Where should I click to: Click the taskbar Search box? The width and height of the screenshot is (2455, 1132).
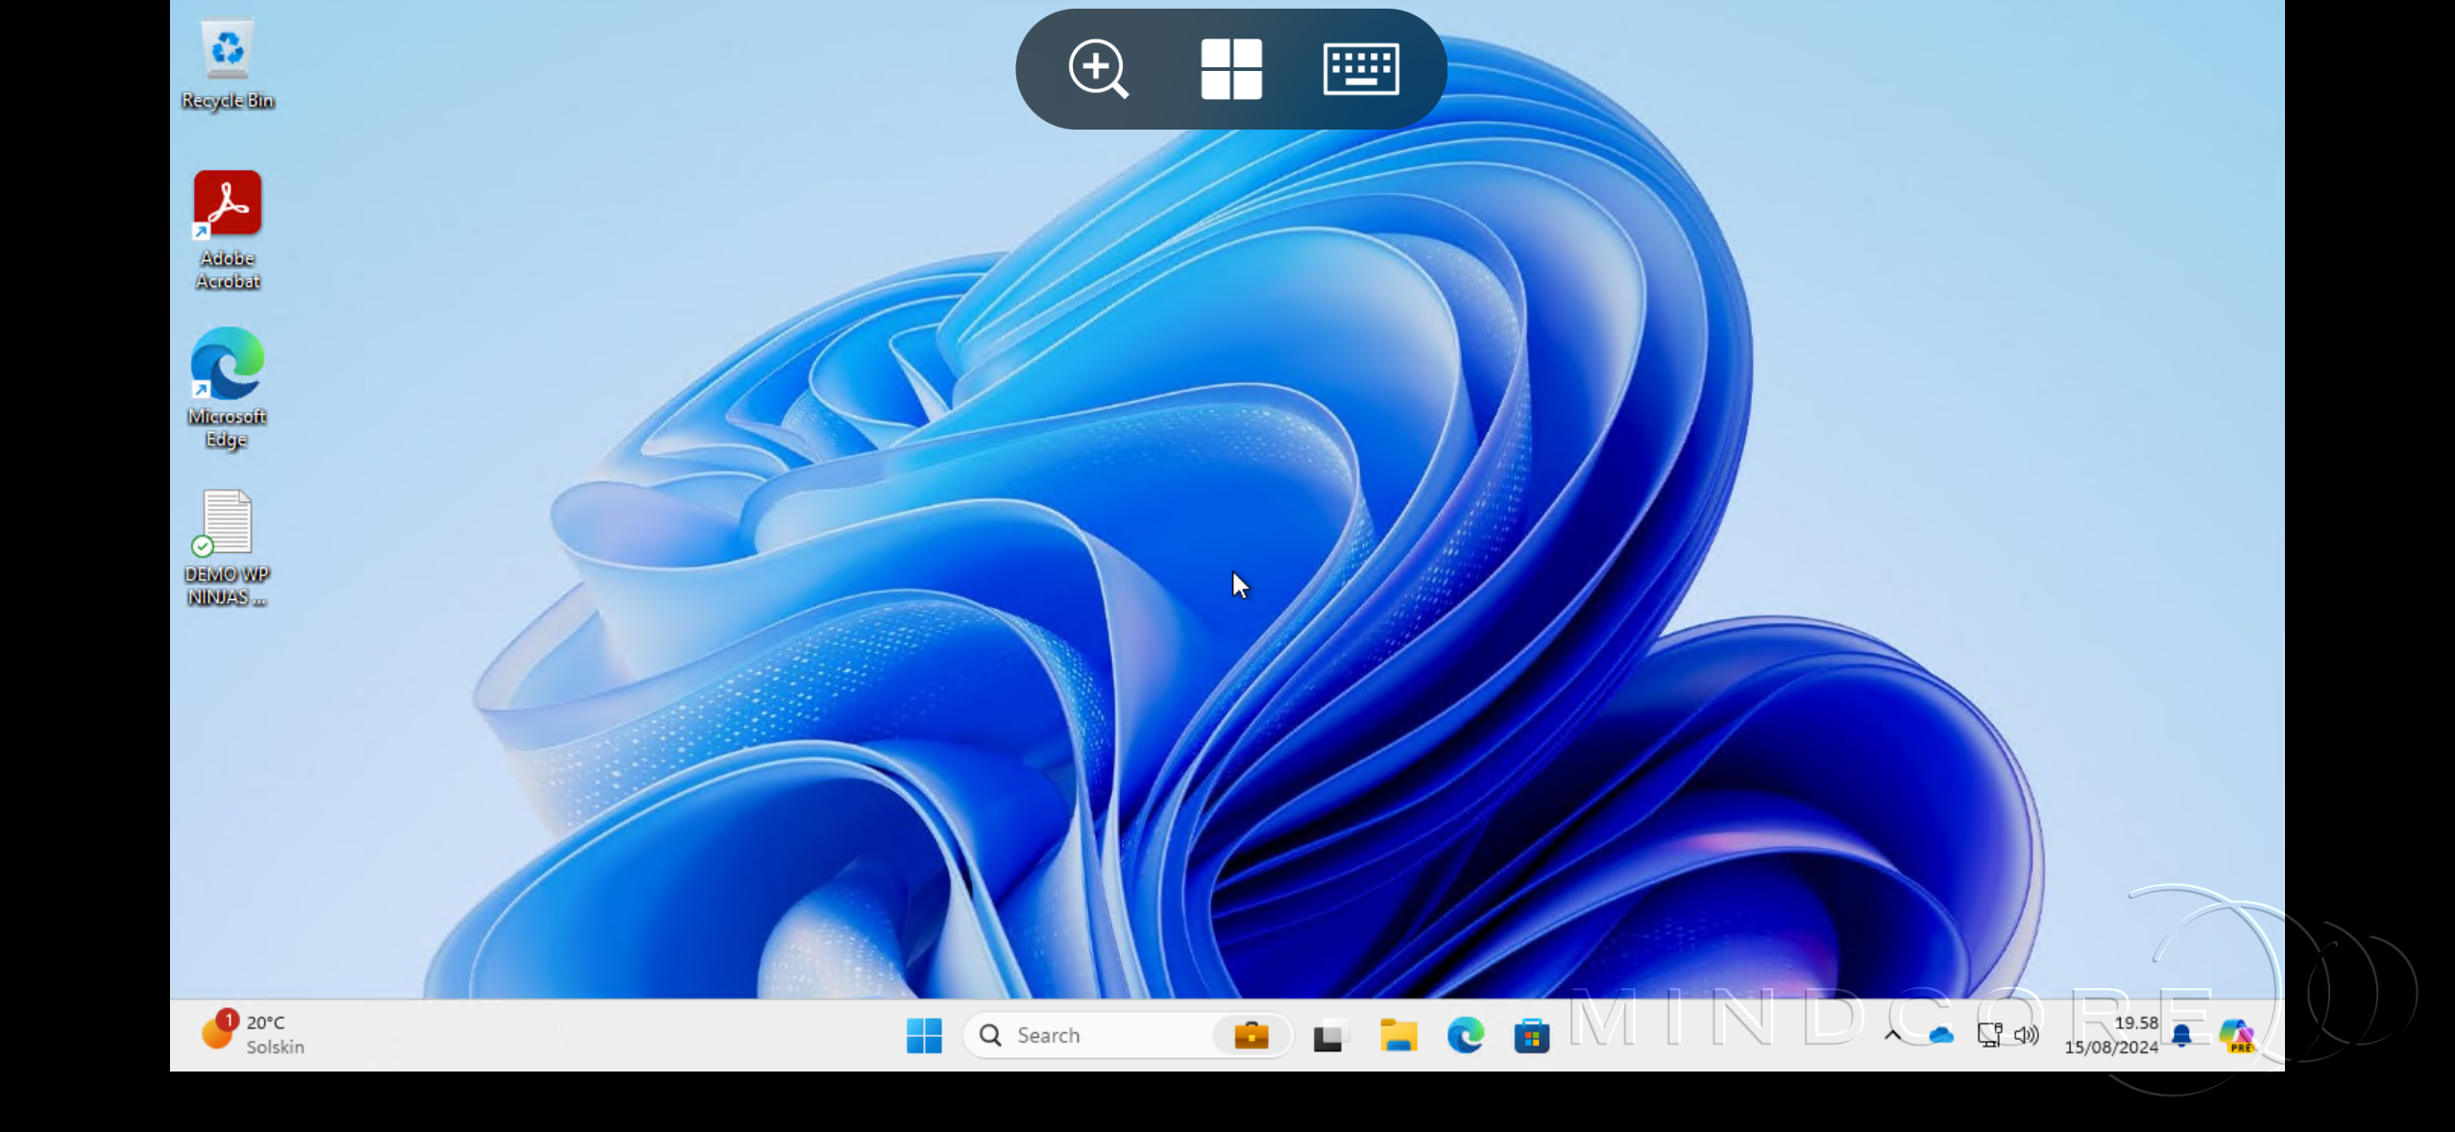click(x=1128, y=1035)
